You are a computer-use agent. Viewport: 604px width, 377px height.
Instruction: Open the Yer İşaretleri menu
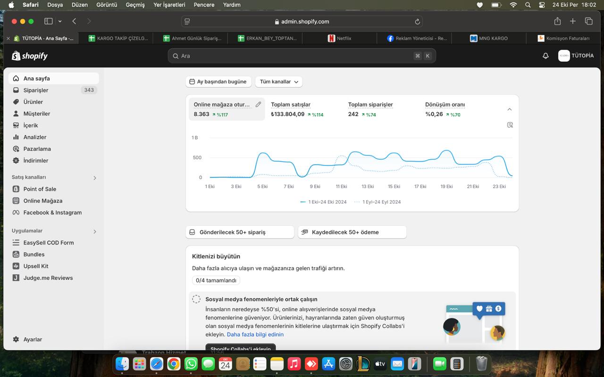coord(169,5)
